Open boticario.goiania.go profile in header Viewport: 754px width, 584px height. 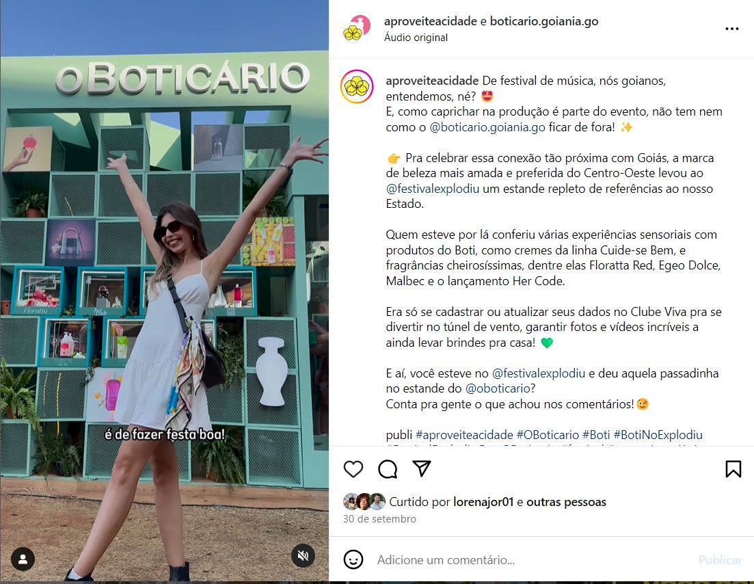544,21
